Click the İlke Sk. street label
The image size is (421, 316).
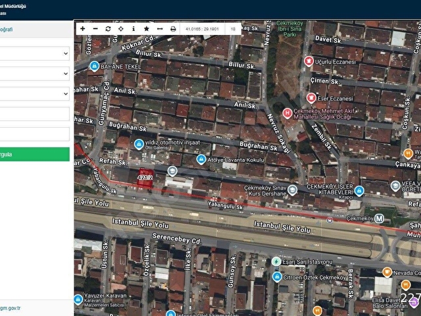click(188, 259)
